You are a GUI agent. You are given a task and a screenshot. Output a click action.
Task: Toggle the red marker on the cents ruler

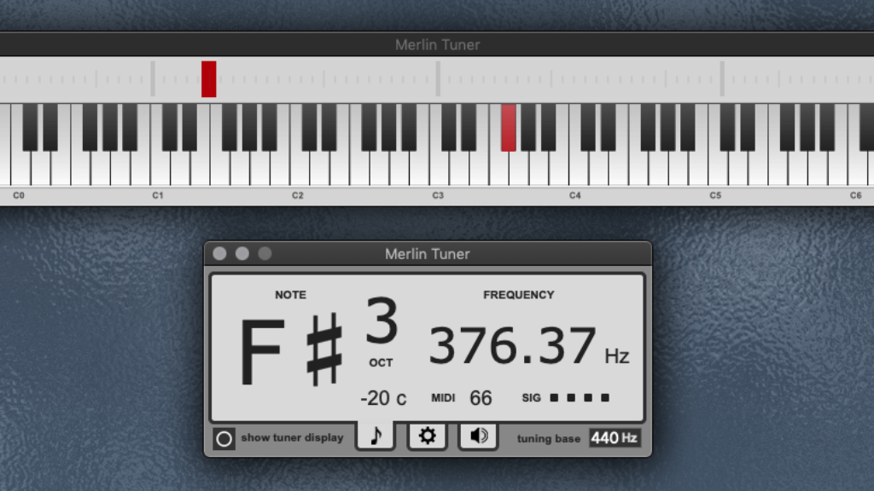[207, 79]
